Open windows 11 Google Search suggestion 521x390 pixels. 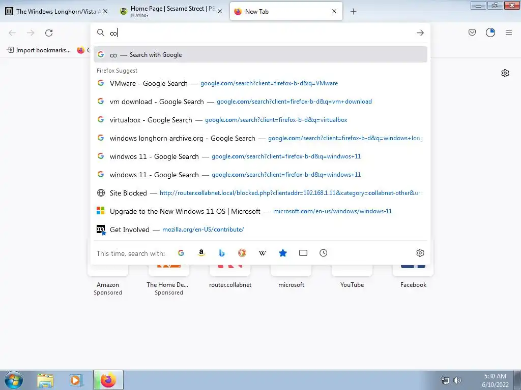(260, 175)
